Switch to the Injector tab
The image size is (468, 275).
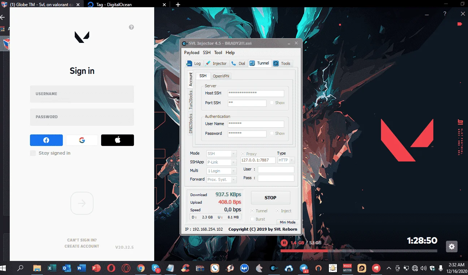[x=216, y=63]
